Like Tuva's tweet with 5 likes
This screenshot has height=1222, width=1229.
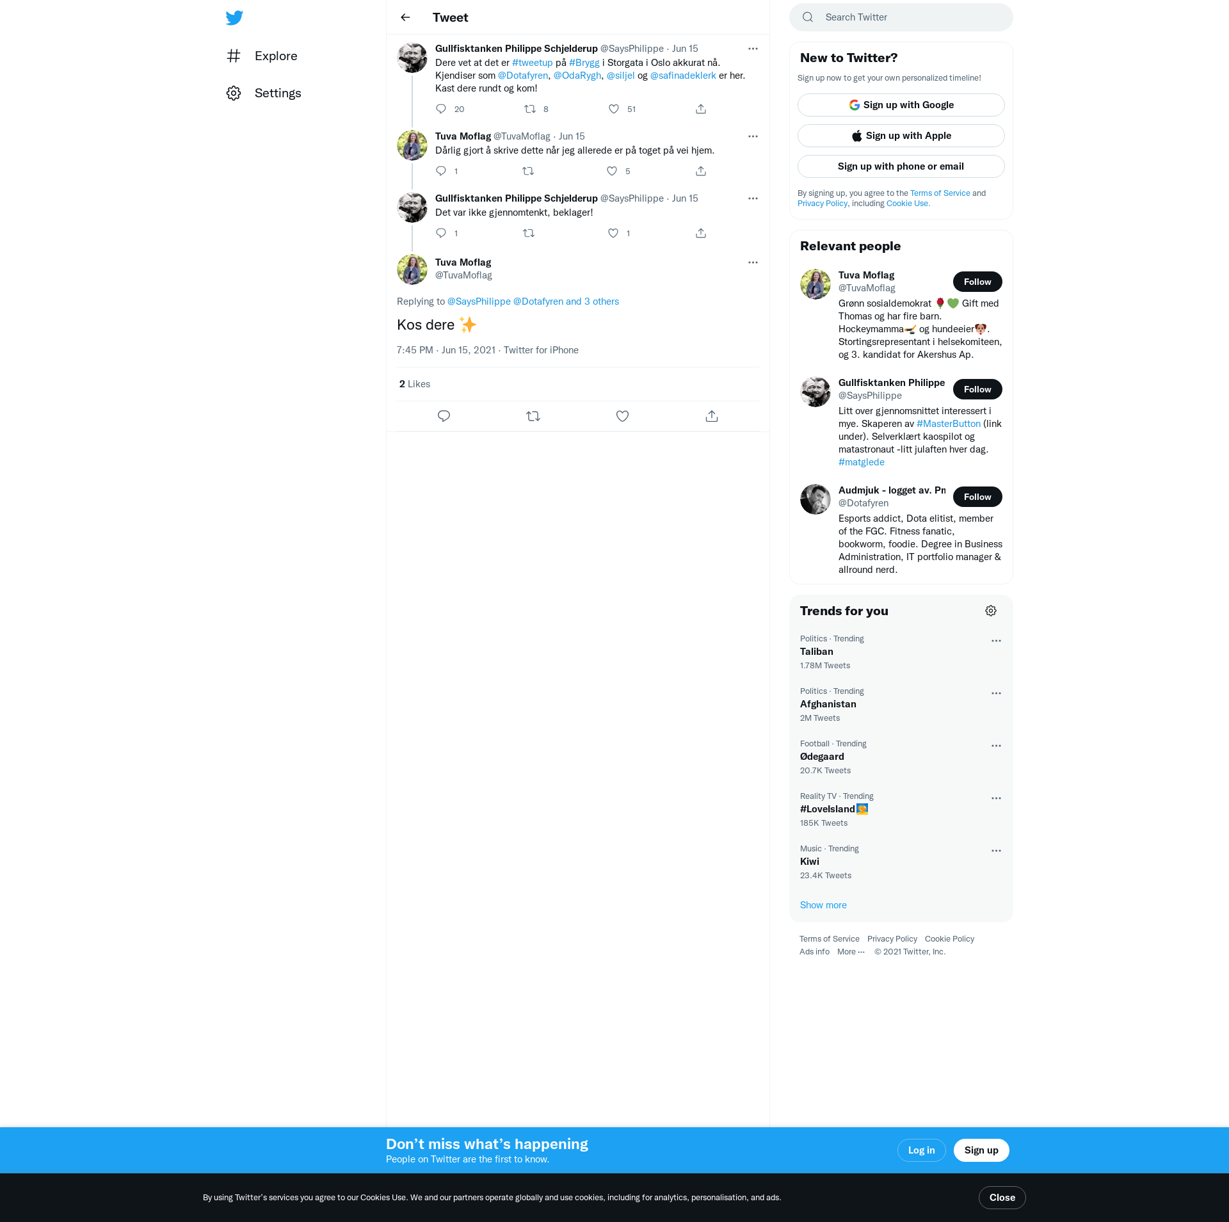pos(612,171)
